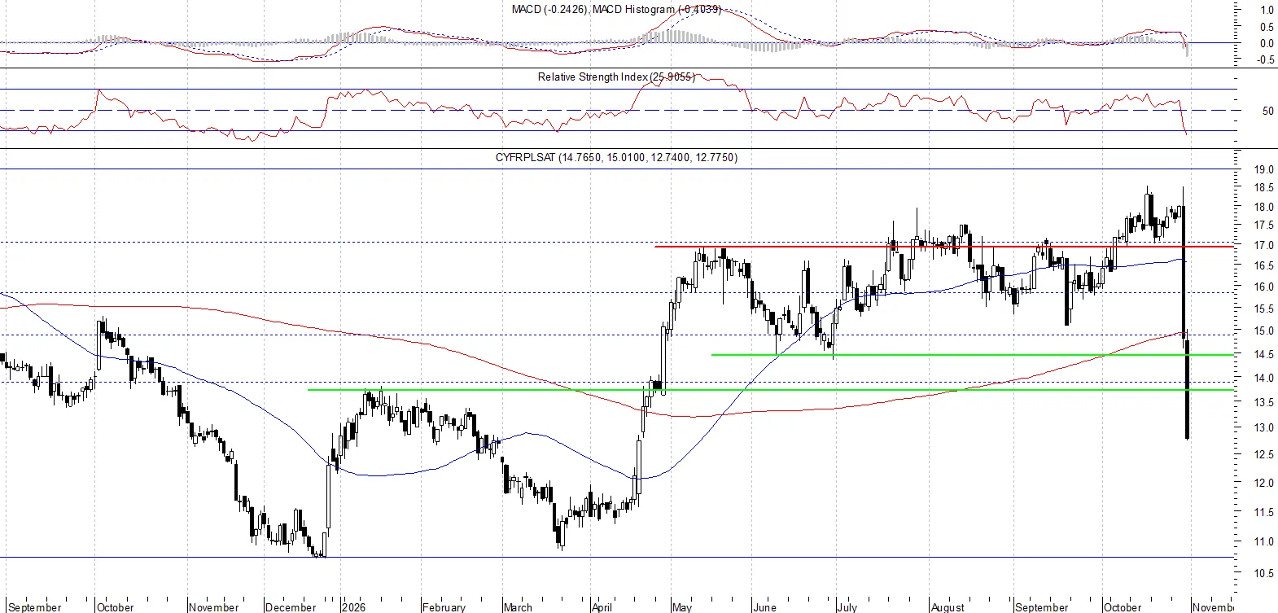Screen dimensions: 1278x613
Task: Click the November label next to December
Action: pyautogui.click(x=214, y=606)
